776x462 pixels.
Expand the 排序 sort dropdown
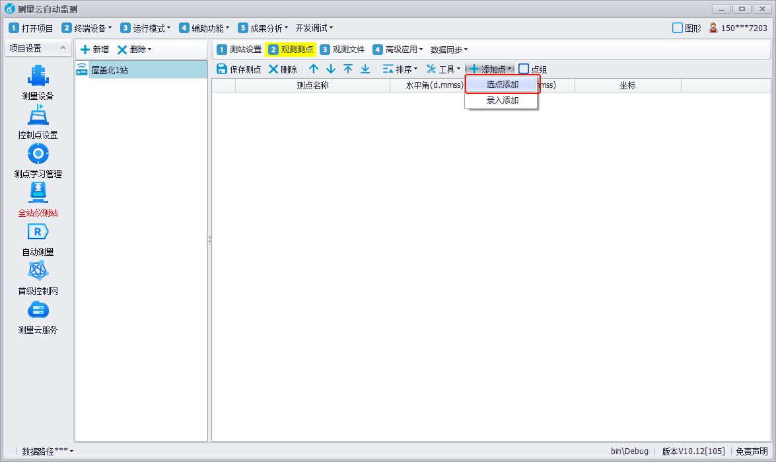[400, 69]
